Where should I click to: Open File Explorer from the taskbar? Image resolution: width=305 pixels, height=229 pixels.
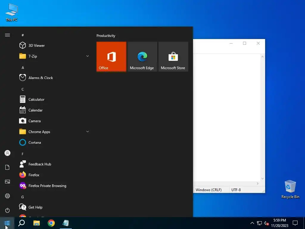click(x=36, y=223)
